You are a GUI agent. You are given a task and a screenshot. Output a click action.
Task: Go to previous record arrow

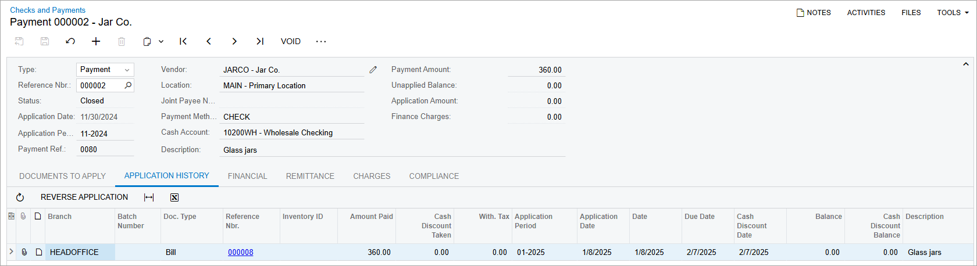pyautogui.click(x=209, y=41)
